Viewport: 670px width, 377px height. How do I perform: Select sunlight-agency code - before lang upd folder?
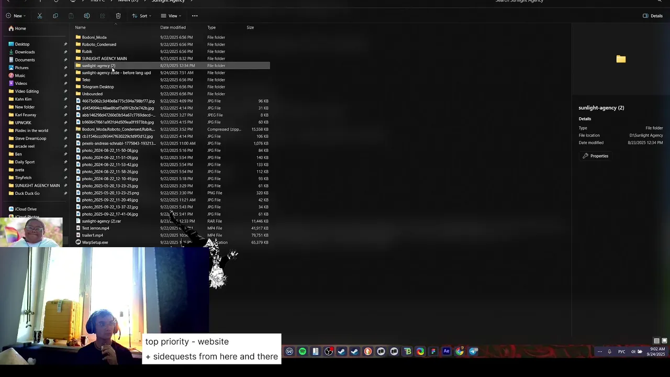click(x=116, y=73)
